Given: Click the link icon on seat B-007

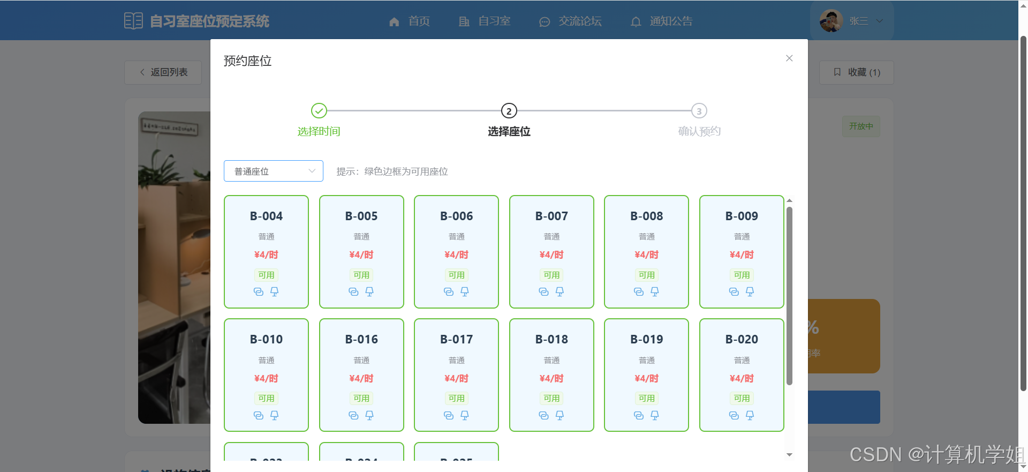Looking at the screenshot, I should point(543,292).
